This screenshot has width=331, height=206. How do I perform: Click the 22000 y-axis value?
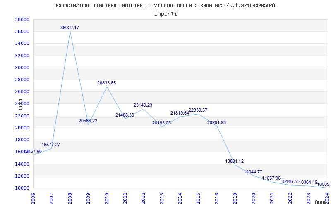(x=22, y=116)
